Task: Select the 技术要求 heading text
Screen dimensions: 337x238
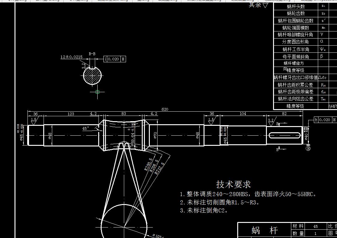Action: point(234,184)
